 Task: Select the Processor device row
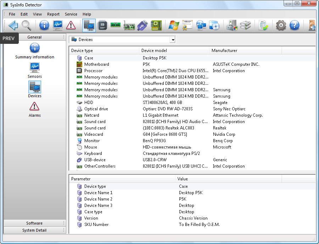coord(192,71)
